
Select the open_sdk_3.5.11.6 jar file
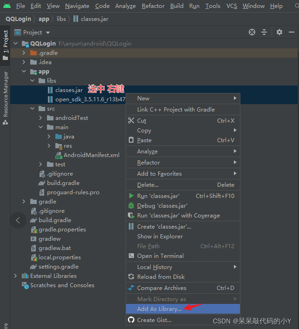pyautogui.click(x=90, y=99)
